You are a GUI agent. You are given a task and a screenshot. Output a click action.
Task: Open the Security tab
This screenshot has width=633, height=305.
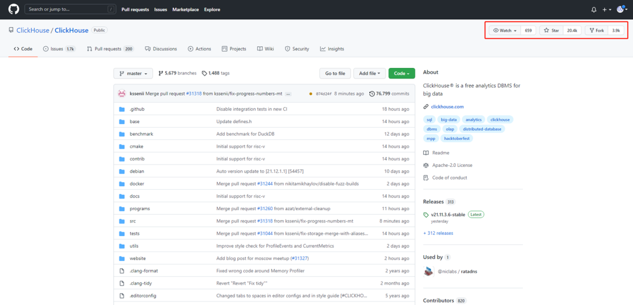click(x=297, y=49)
